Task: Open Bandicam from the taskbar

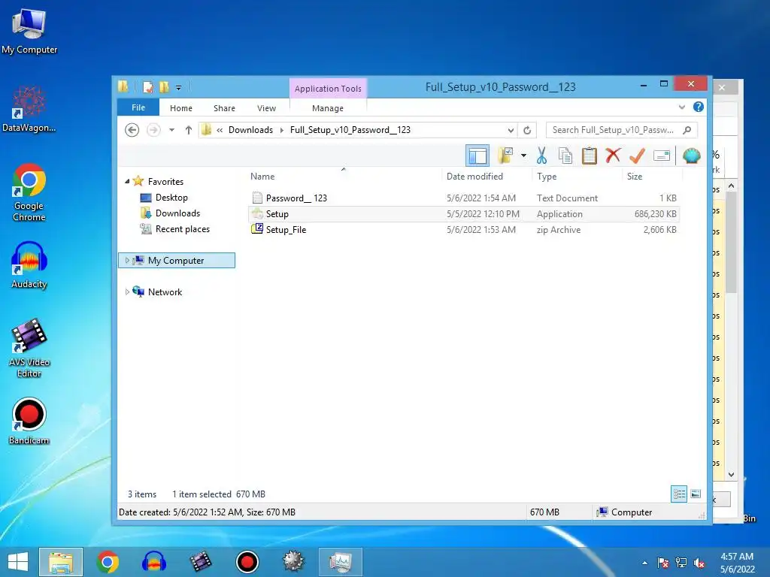Action: (x=247, y=562)
